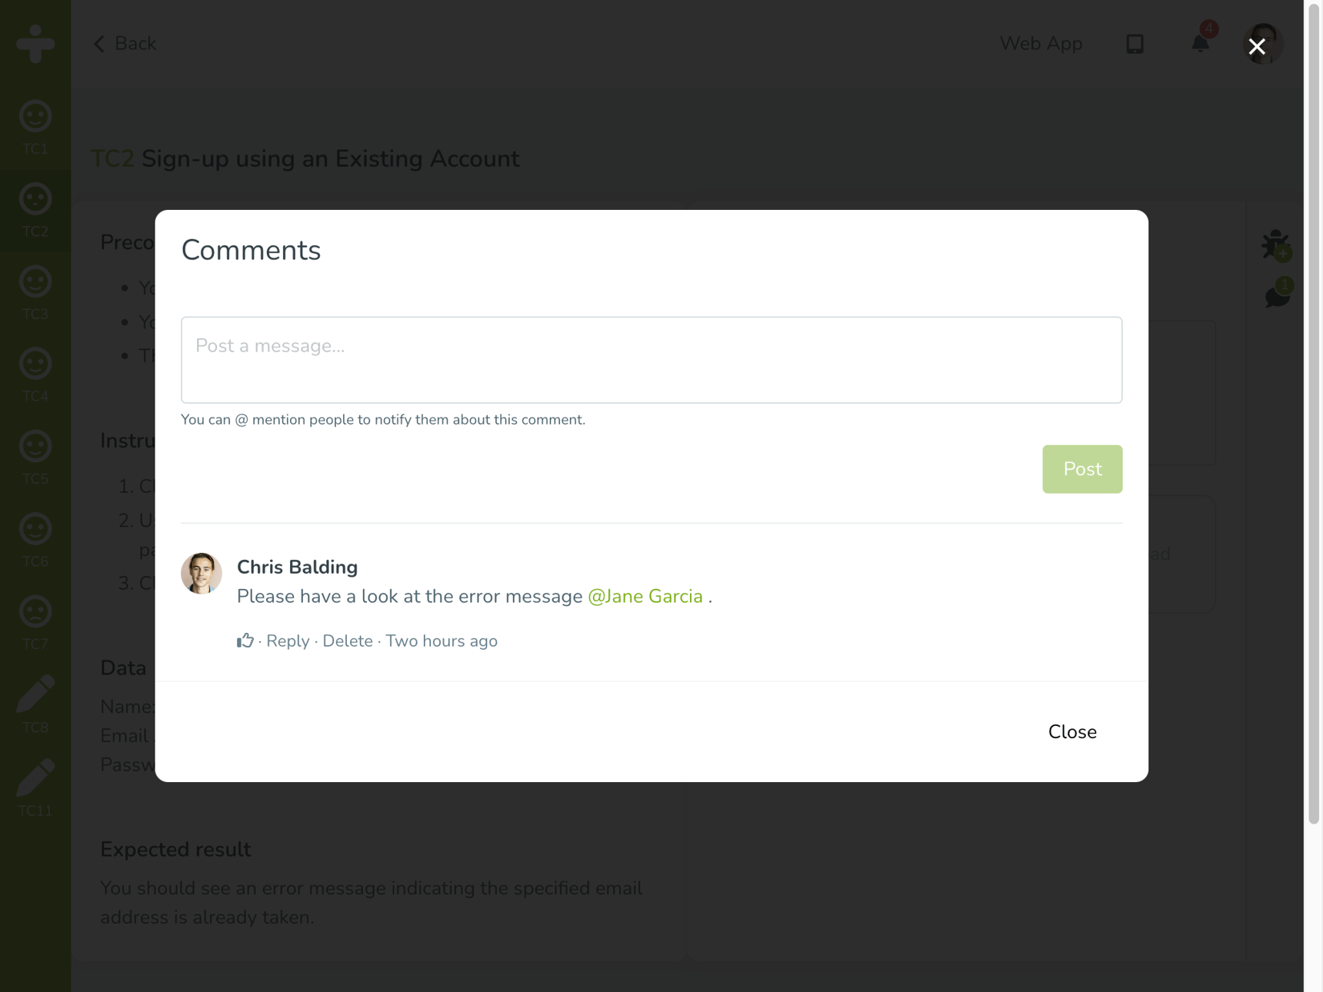Close the comments overlay with X icon

tap(1257, 46)
